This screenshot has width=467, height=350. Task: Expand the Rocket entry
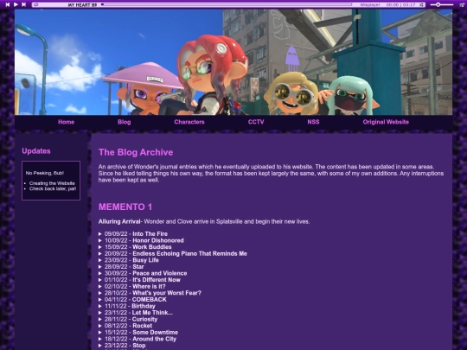tap(125, 326)
